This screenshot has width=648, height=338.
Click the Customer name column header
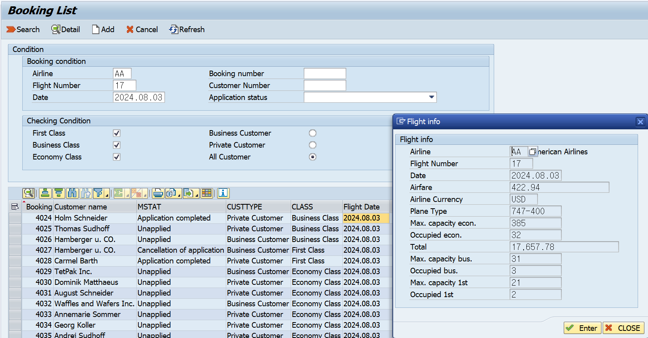95,207
